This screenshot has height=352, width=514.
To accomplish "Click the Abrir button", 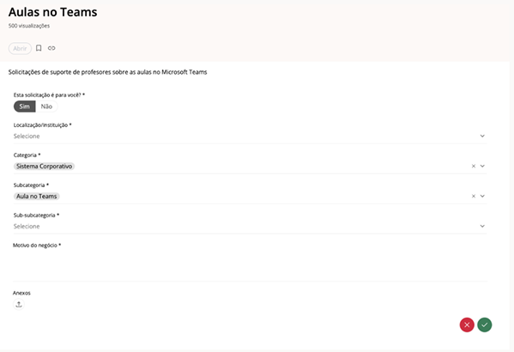I will click(20, 48).
